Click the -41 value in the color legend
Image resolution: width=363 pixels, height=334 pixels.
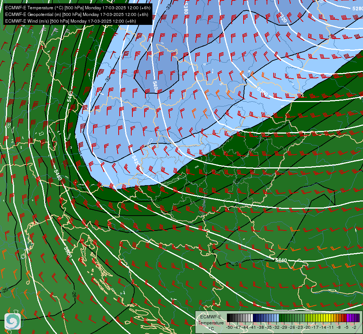click(x=253, y=327)
